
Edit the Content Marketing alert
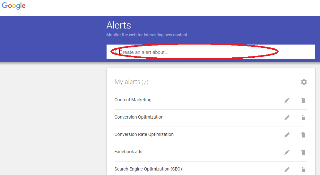[x=287, y=100]
